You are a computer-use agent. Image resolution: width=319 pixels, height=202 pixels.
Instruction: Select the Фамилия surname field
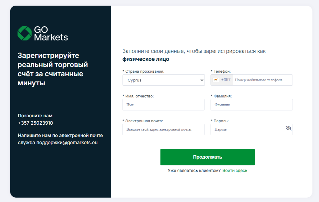coord(251,105)
